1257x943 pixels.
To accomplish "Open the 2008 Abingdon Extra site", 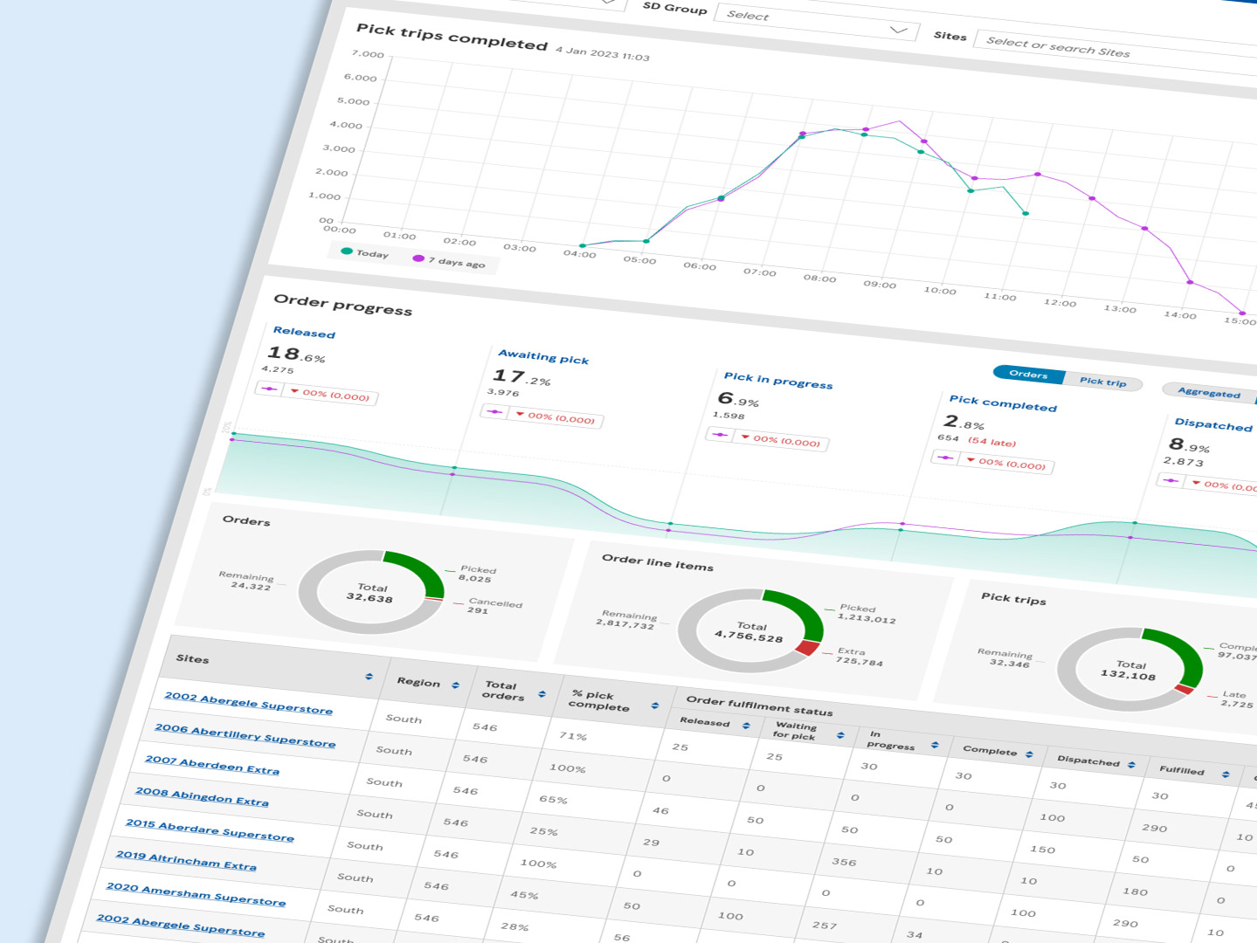I will click(x=202, y=796).
